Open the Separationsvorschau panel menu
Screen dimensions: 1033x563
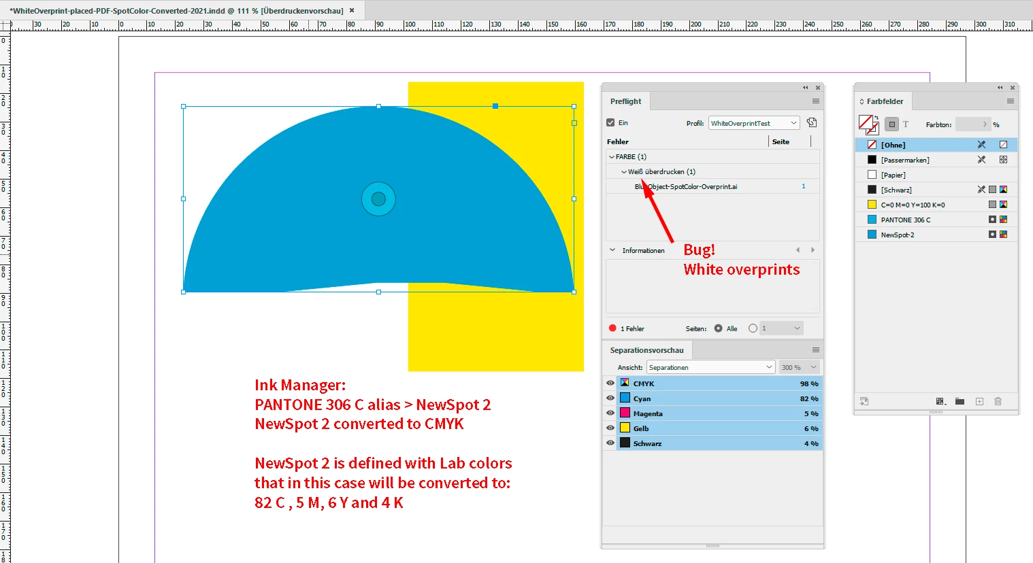[x=815, y=350]
